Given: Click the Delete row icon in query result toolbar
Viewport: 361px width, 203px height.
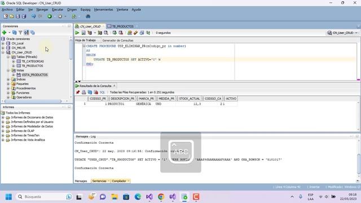Looking at the screenshot, I should pyautogui.click(x=96, y=92).
